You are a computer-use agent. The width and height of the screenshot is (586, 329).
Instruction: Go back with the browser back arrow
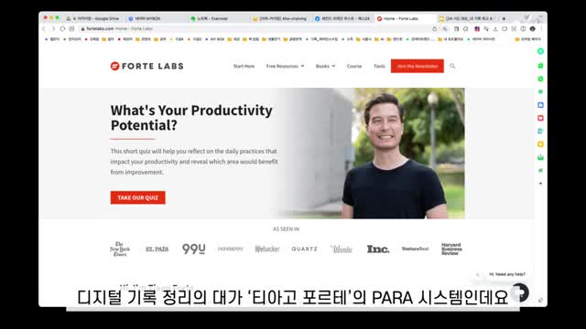[x=44, y=28]
